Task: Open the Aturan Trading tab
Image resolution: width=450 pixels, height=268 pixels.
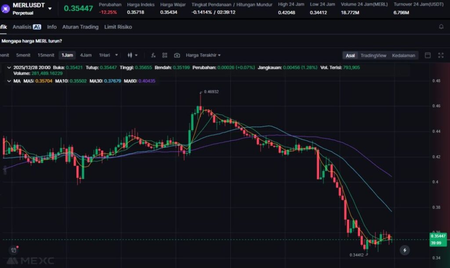Action: tap(80, 27)
